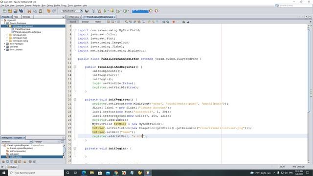Toggle Show Inner Classes in Navigator

[x=20, y=162]
